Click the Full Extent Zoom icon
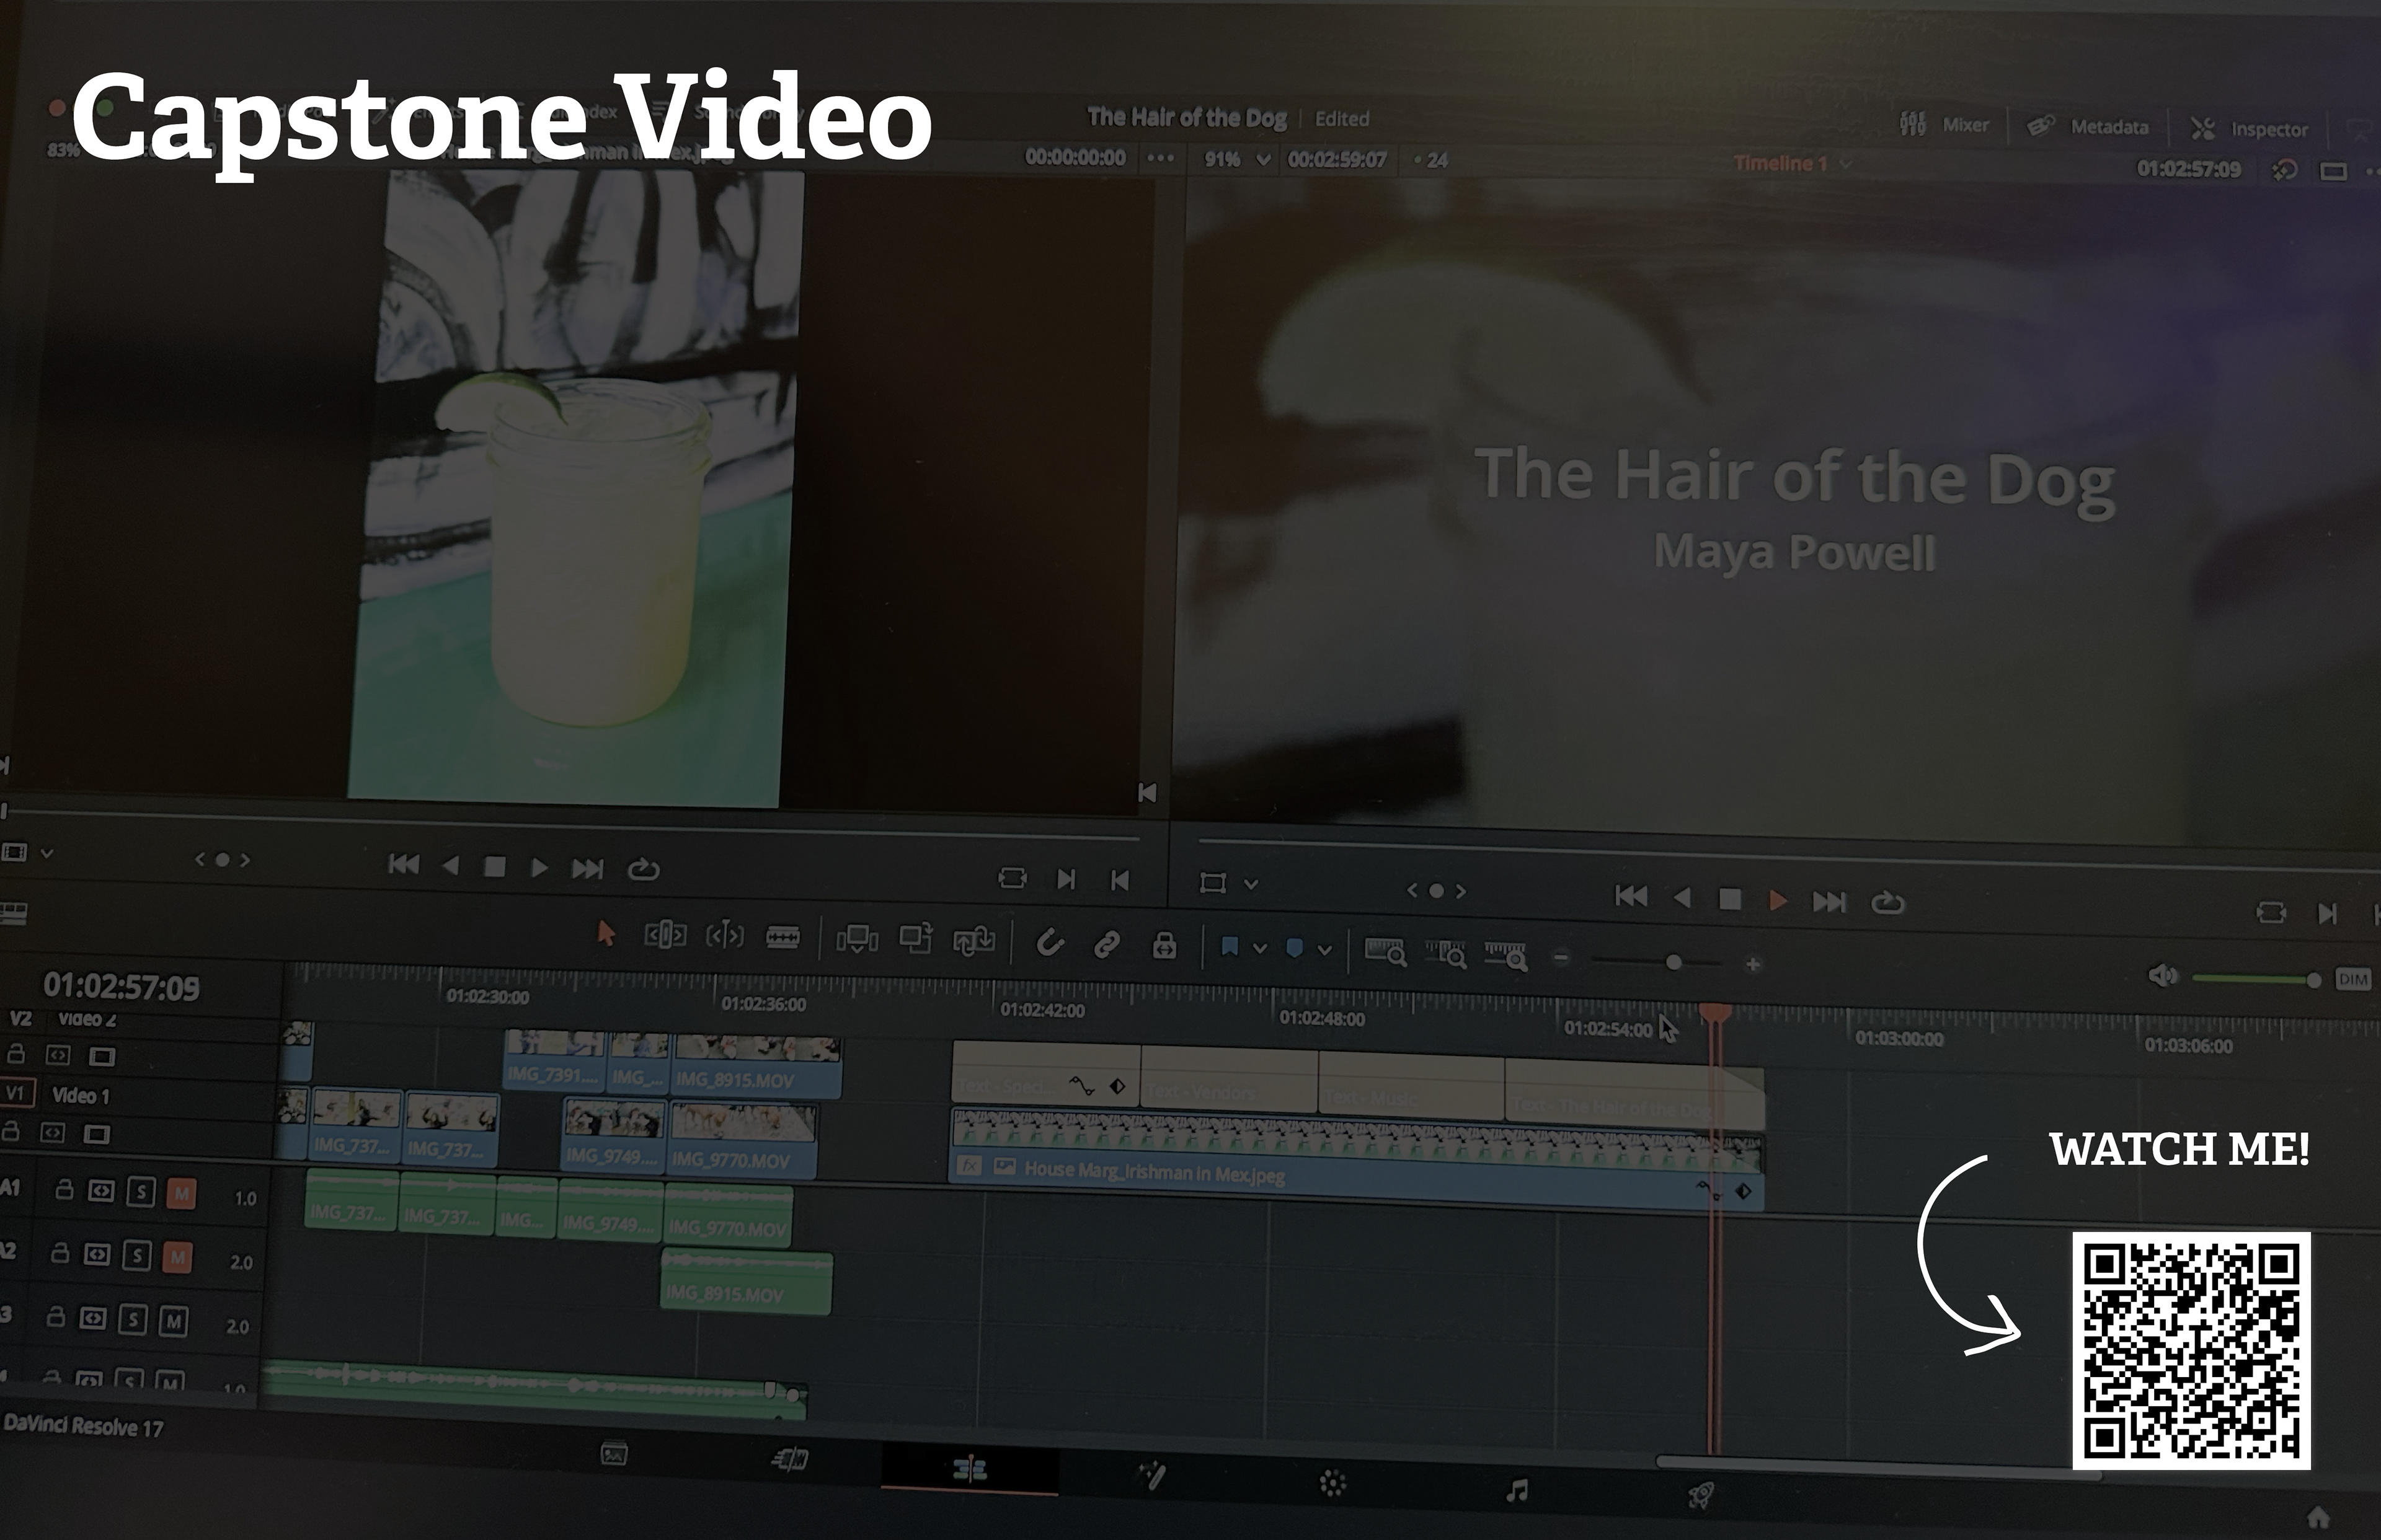 [x=1386, y=951]
